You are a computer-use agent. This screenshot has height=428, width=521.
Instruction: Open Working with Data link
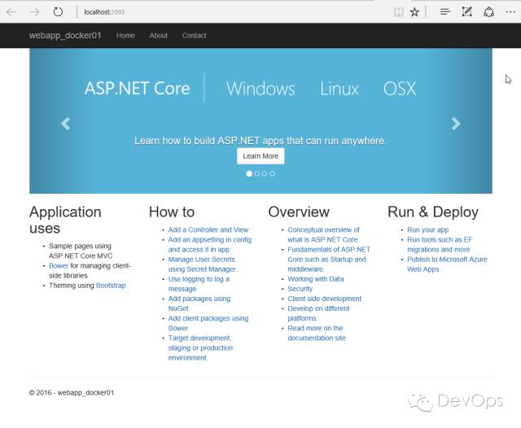pyautogui.click(x=316, y=279)
